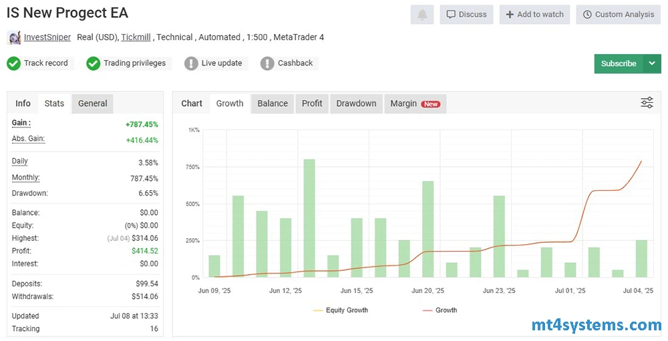Click the InvestSniper avatar icon
The image size is (668, 341).
[x=14, y=37]
